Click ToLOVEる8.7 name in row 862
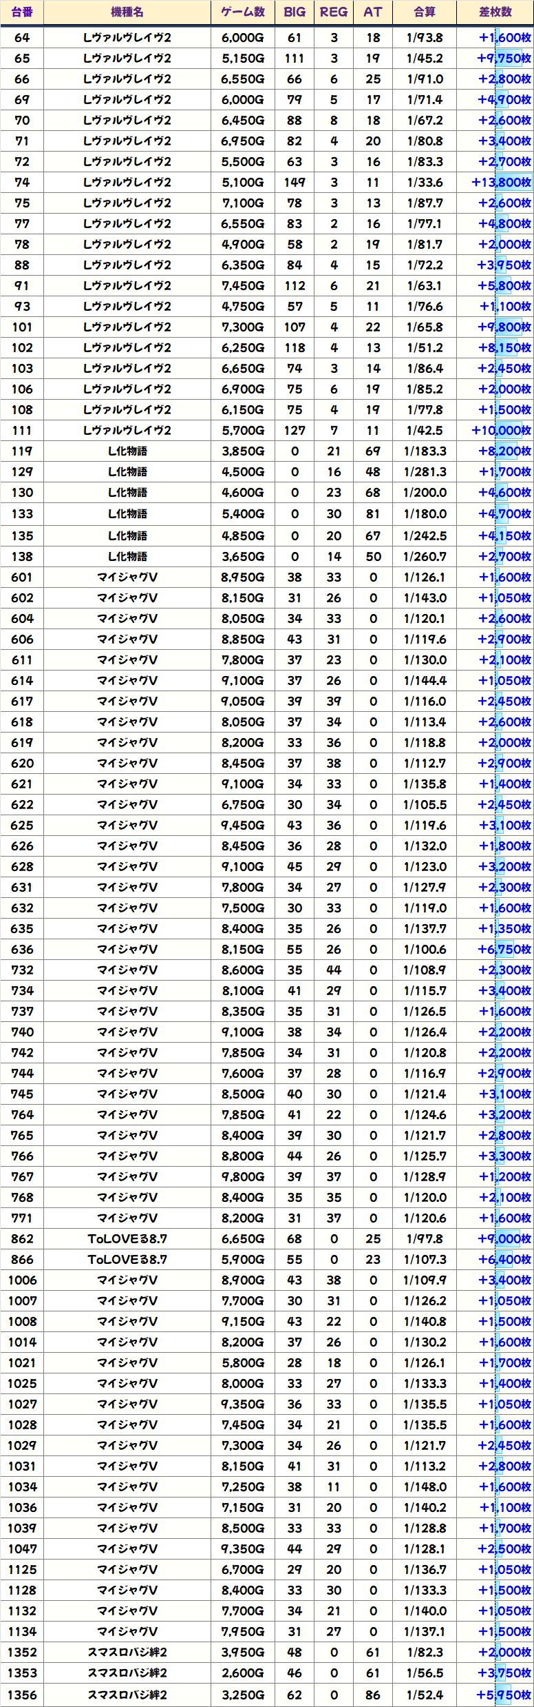The width and height of the screenshot is (534, 1707). click(x=127, y=1239)
